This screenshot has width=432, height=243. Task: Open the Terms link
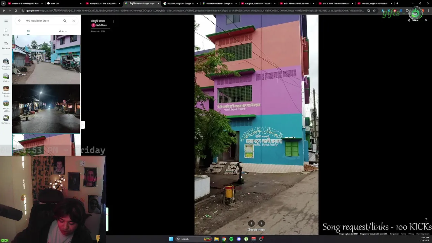coord(403,234)
